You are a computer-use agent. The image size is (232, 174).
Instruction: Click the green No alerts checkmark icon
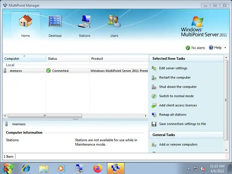pos(188,48)
